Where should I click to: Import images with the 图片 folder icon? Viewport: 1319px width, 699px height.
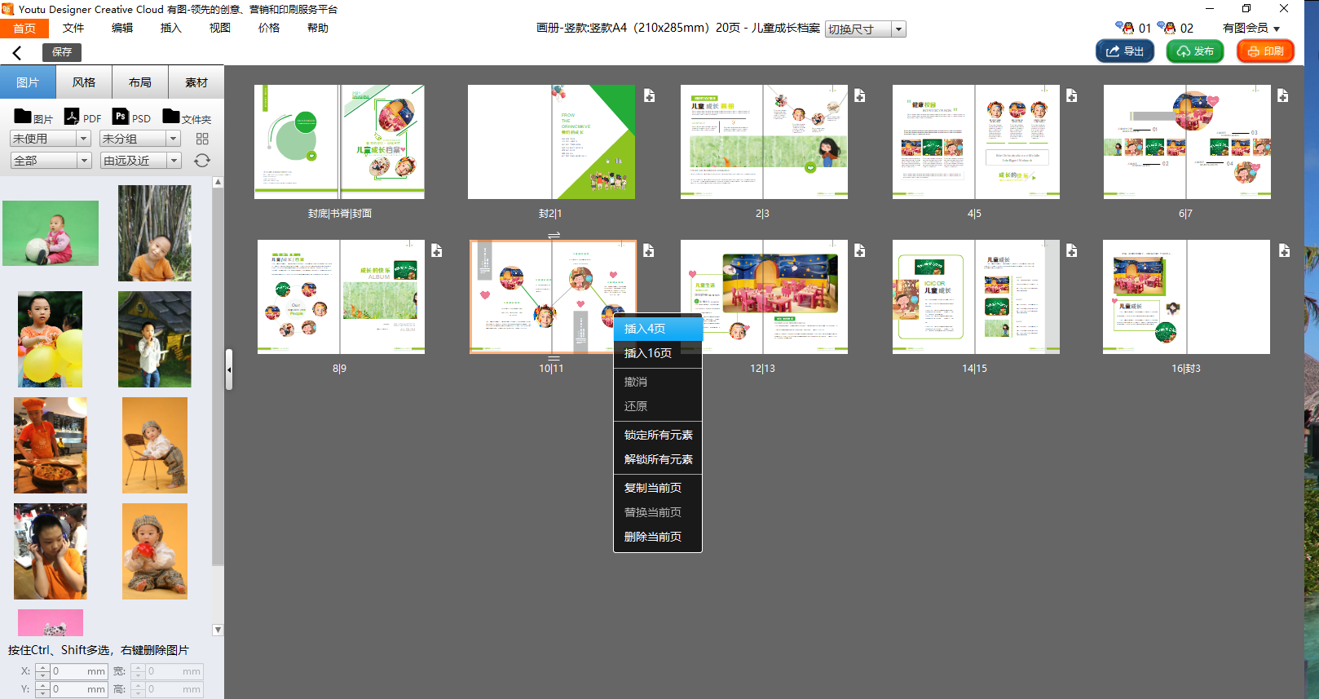click(x=33, y=117)
